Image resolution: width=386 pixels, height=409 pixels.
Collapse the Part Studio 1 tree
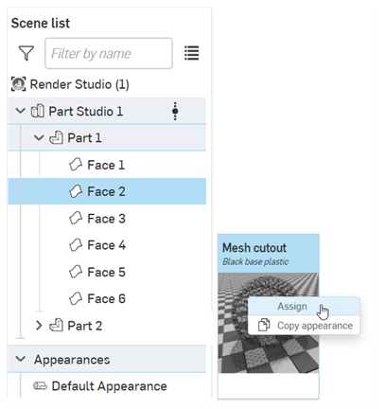(21, 111)
